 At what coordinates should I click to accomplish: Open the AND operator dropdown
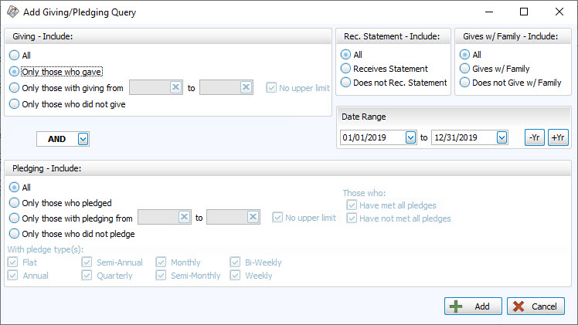[x=83, y=139]
